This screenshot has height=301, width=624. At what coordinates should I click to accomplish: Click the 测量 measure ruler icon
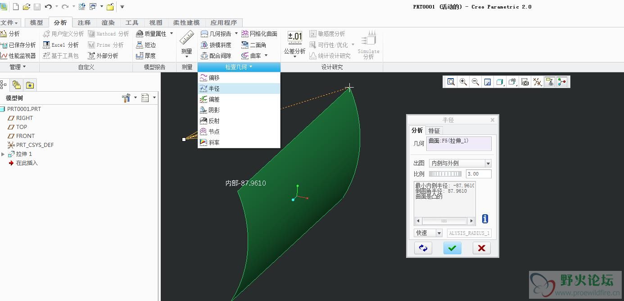click(186, 38)
